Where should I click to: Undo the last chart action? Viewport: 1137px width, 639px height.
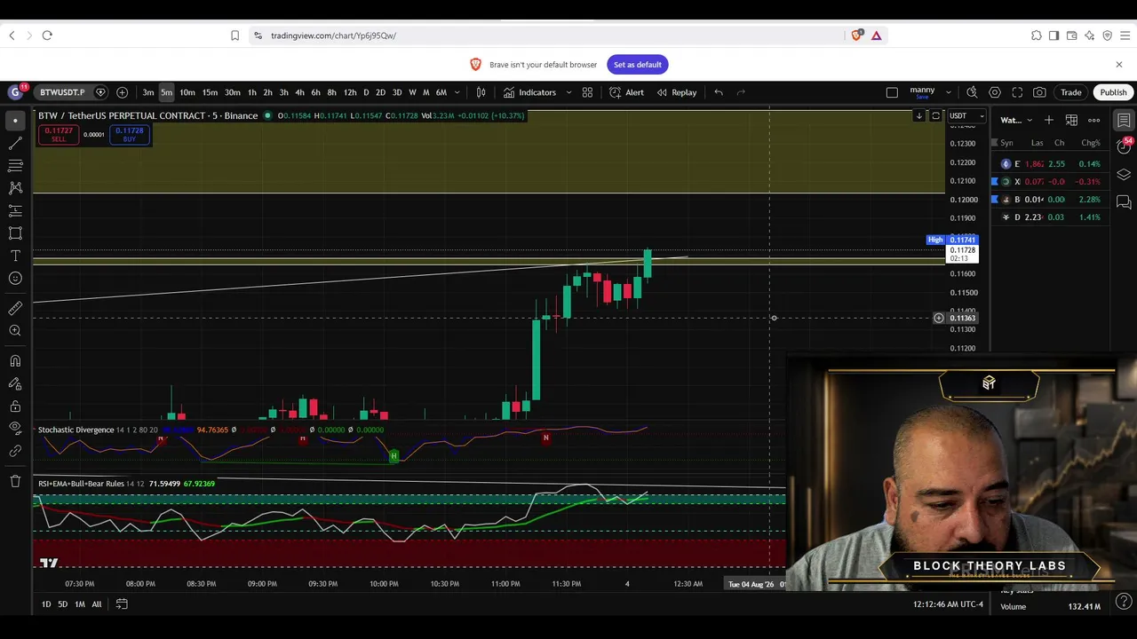(x=719, y=92)
